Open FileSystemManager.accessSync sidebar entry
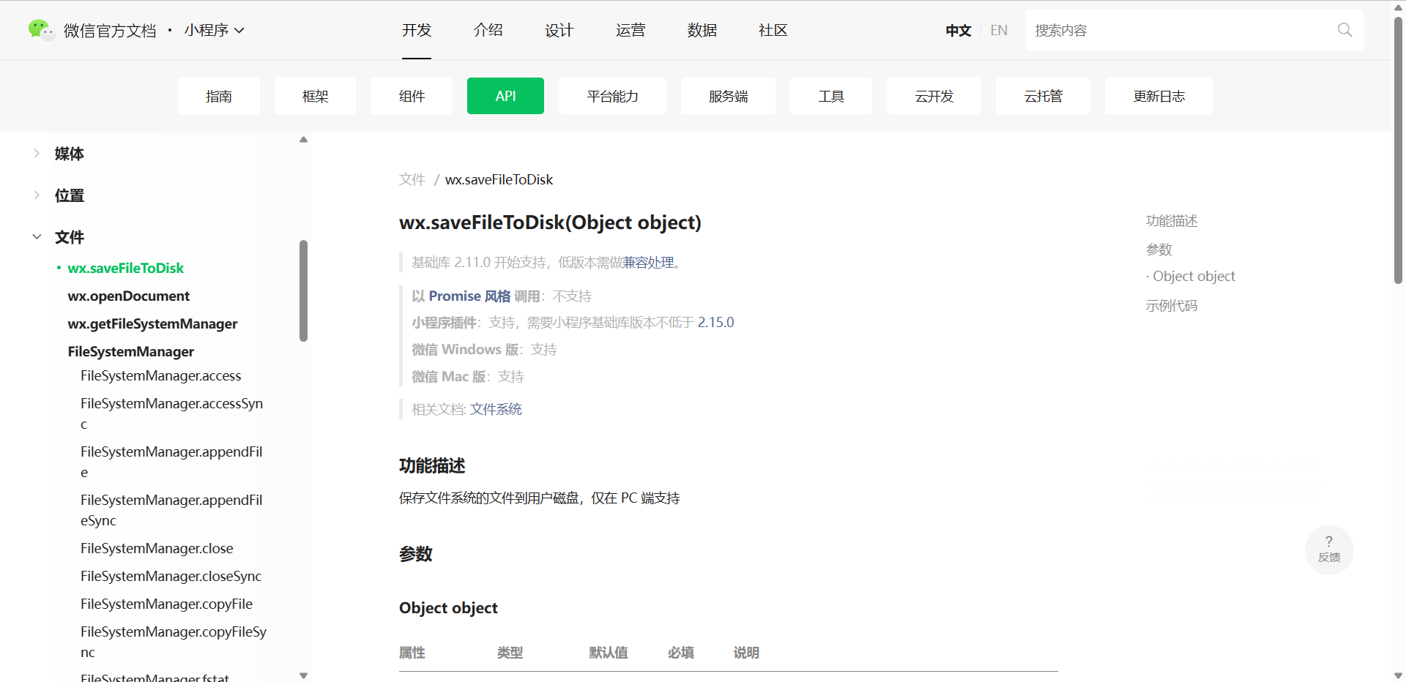This screenshot has height=682, width=1406. (172, 413)
